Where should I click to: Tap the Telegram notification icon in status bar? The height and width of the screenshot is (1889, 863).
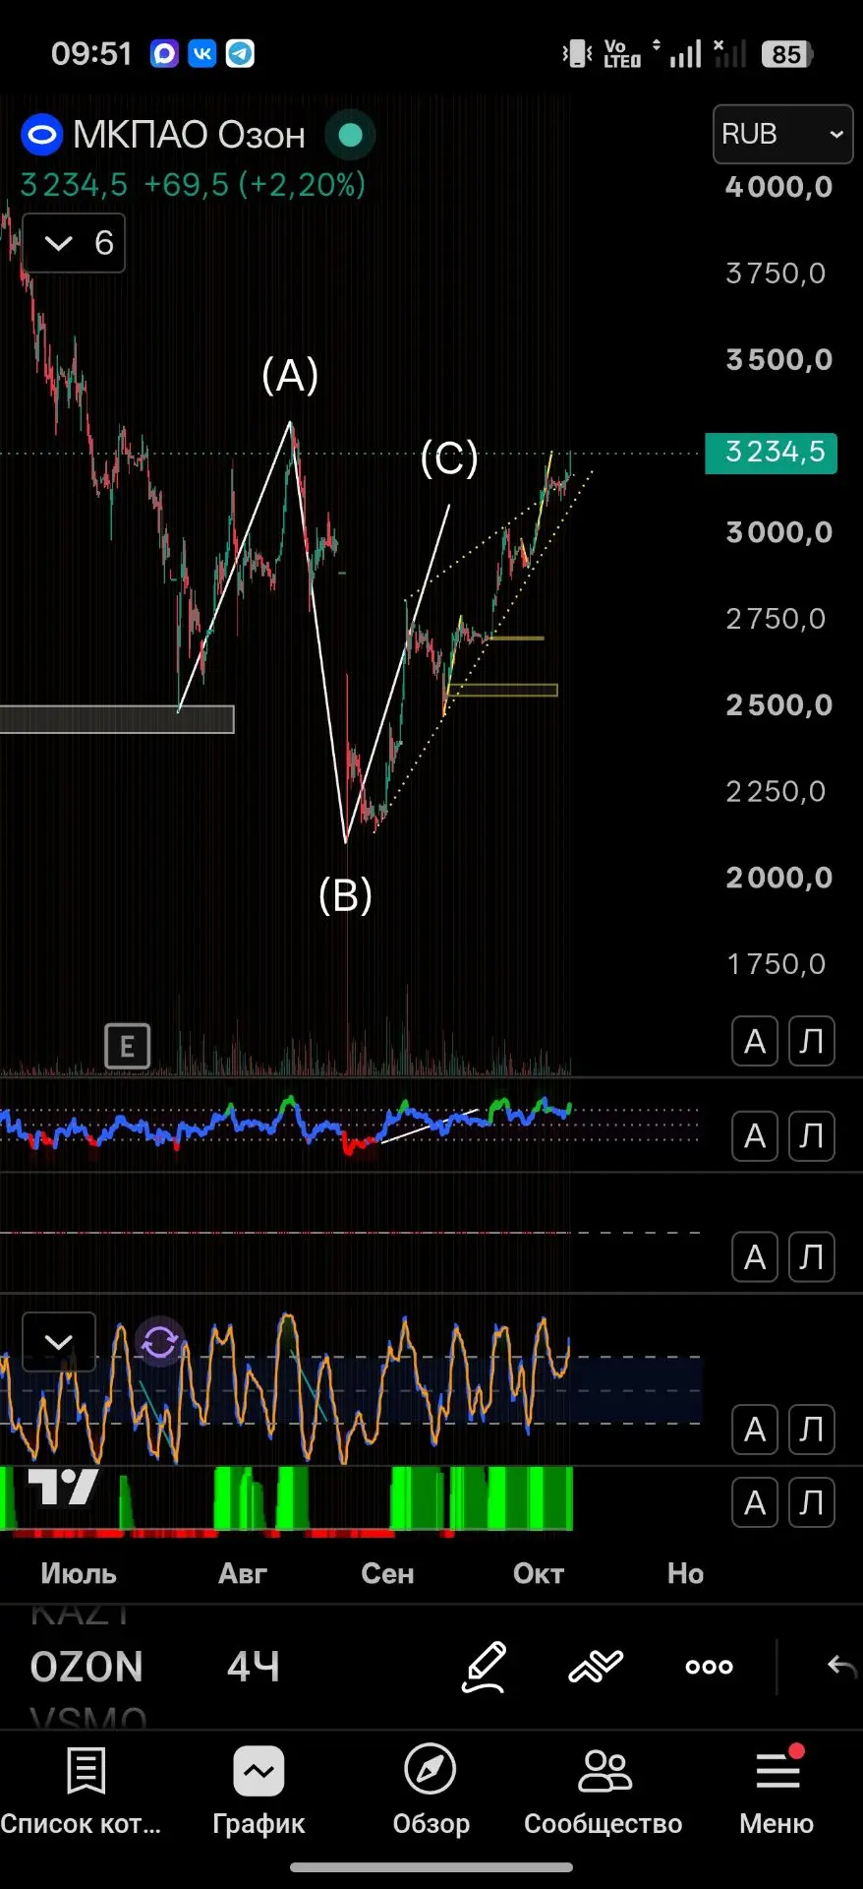pyautogui.click(x=241, y=53)
